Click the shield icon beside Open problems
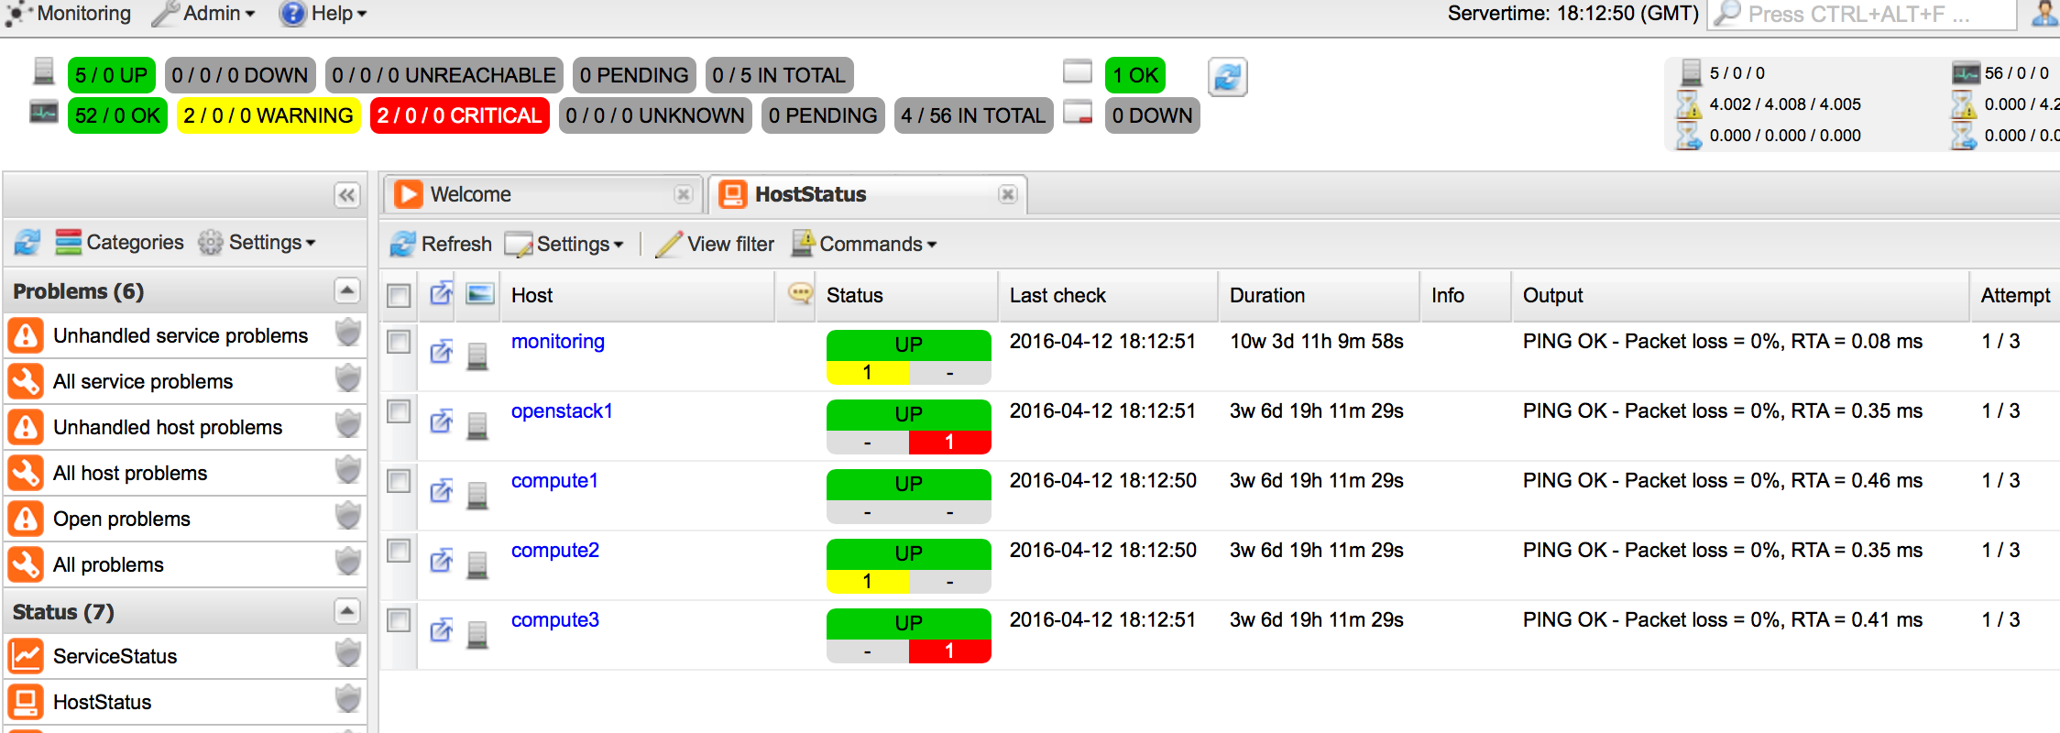 coord(347,516)
